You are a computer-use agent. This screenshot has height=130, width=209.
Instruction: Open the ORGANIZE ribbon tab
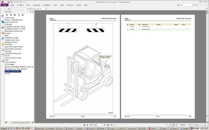coord(36,5)
